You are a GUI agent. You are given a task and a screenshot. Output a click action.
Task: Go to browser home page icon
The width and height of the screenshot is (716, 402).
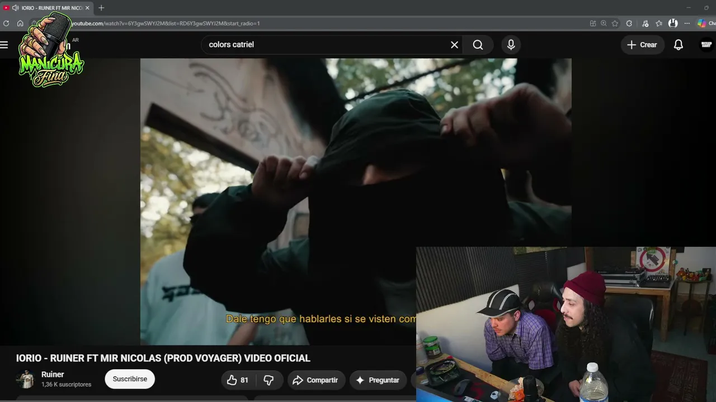pos(20,23)
